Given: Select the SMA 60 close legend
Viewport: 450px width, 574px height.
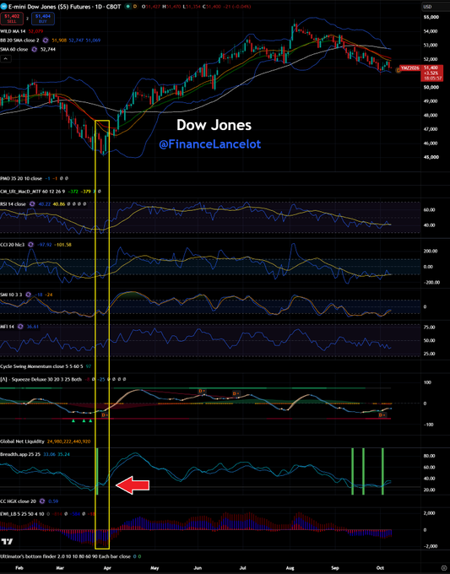Looking at the screenshot, I should pos(14,49).
